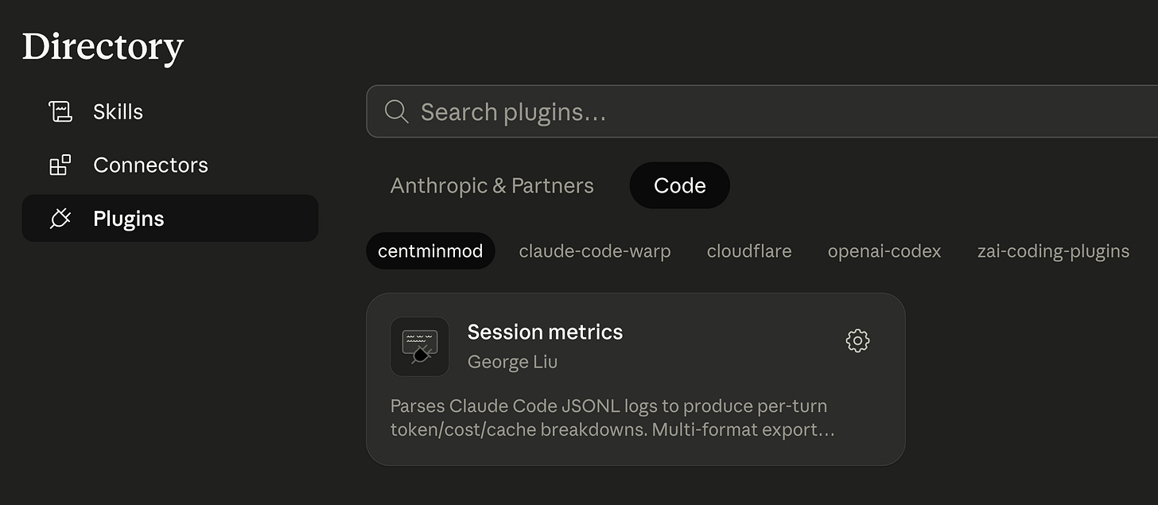The image size is (1158, 505).
Task: Switch to Anthropic & Partners tab
Action: tap(492, 185)
